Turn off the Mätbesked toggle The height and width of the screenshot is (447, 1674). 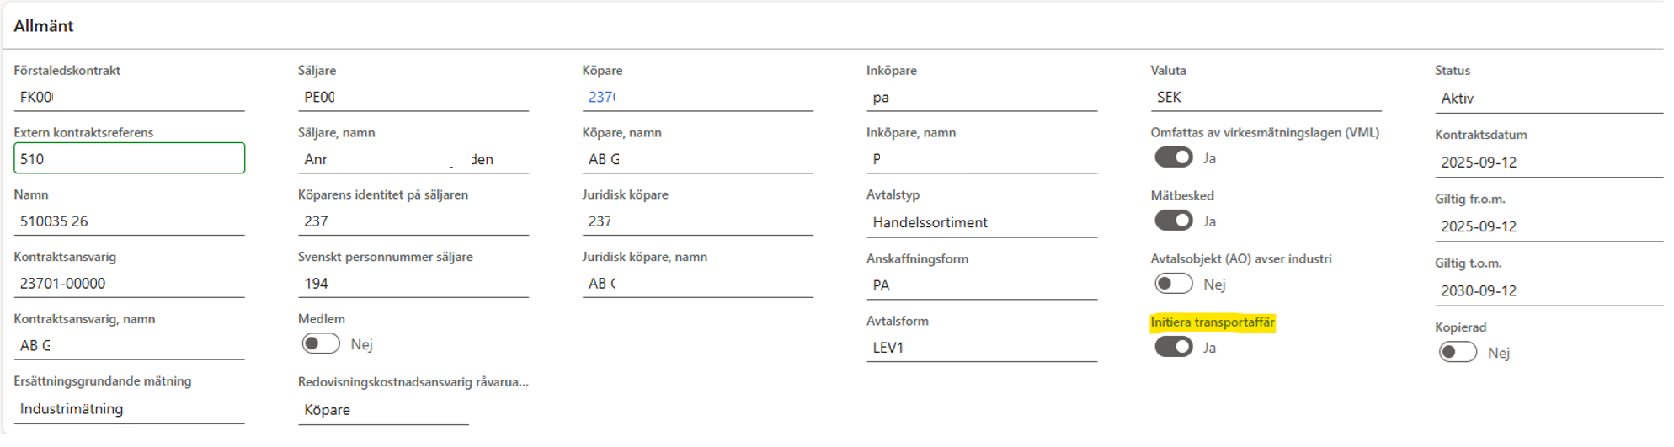pyautogui.click(x=1173, y=221)
